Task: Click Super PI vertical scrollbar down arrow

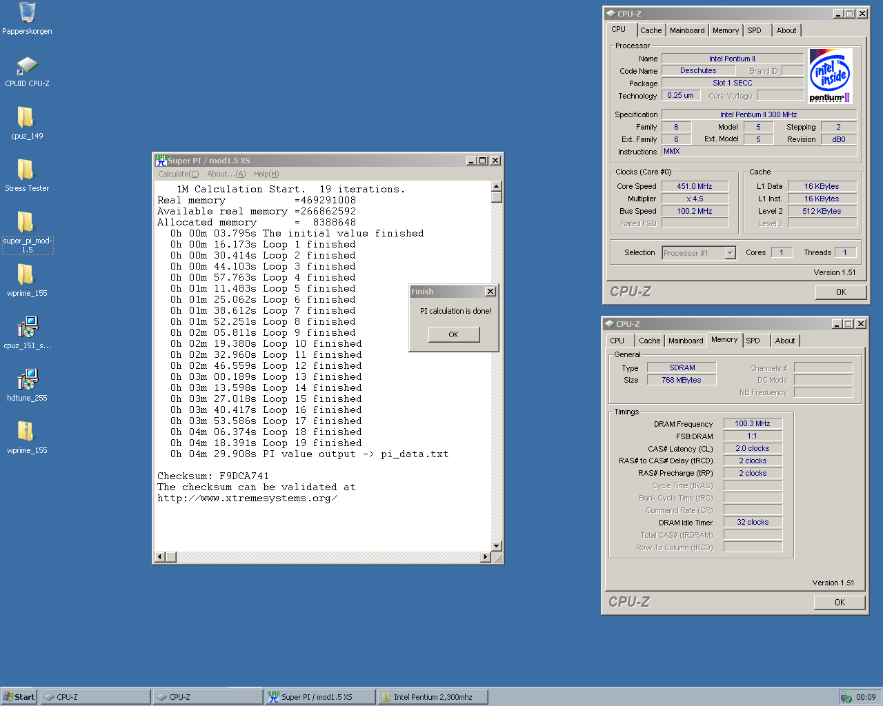Action: (496, 545)
